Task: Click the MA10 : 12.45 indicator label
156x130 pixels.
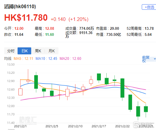Action: pos(46,59)
